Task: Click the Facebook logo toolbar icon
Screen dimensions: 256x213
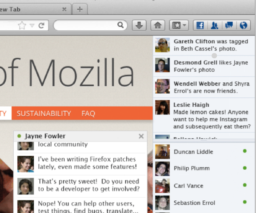Action: pos(200,25)
